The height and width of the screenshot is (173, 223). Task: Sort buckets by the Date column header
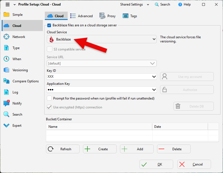pyautogui.click(x=180, y=127)
